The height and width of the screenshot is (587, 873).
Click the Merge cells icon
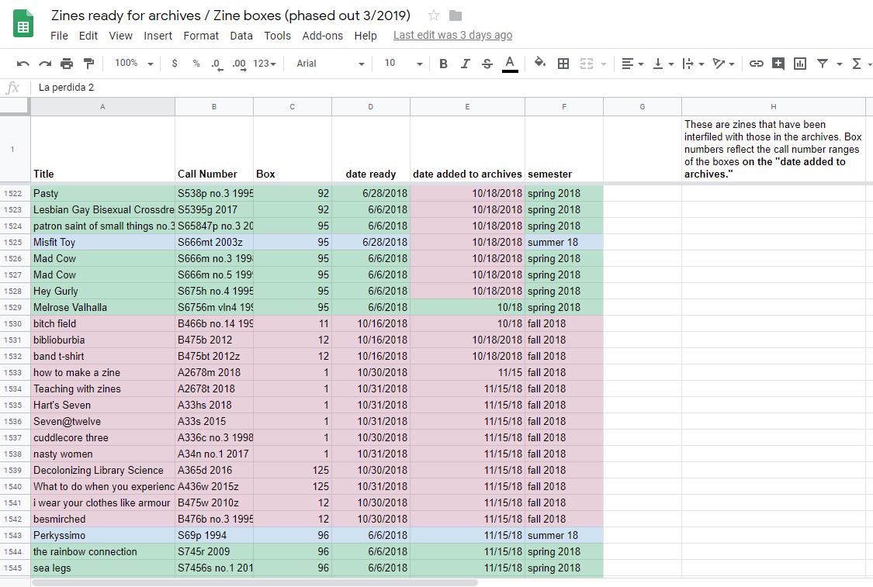pos(587,64)
